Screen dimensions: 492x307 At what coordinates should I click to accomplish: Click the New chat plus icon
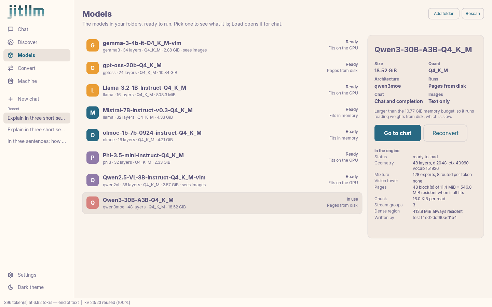pos(11,99)
